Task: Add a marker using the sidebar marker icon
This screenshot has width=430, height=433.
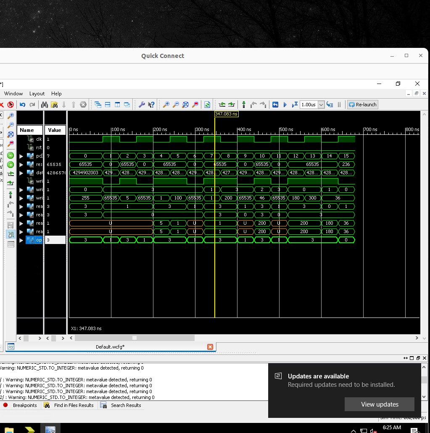Action: [11, 195]
